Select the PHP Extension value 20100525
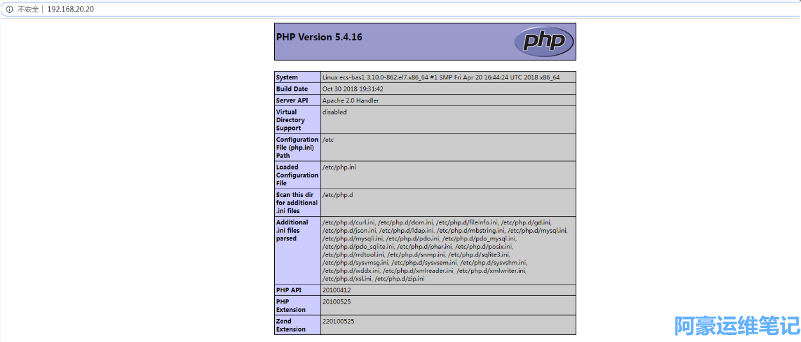The width and height of the screenshot is (801, 342). click(x=336, y=301)
